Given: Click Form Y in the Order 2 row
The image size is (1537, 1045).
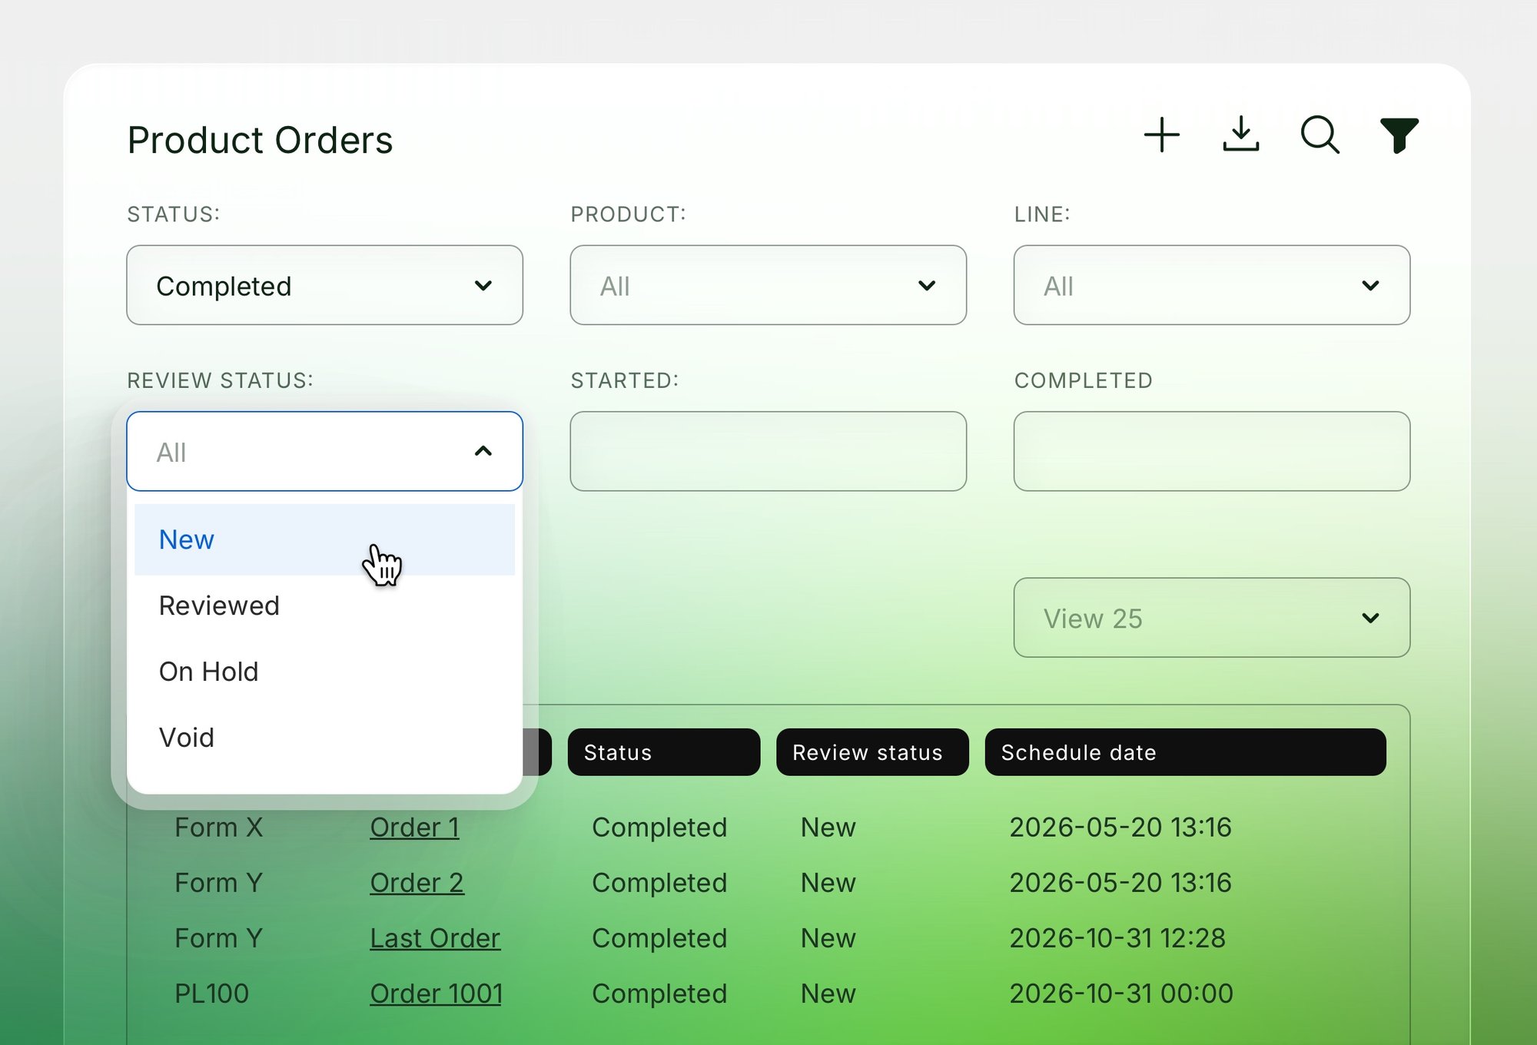Looking at the screenshot, I should (x=219, y=883).
